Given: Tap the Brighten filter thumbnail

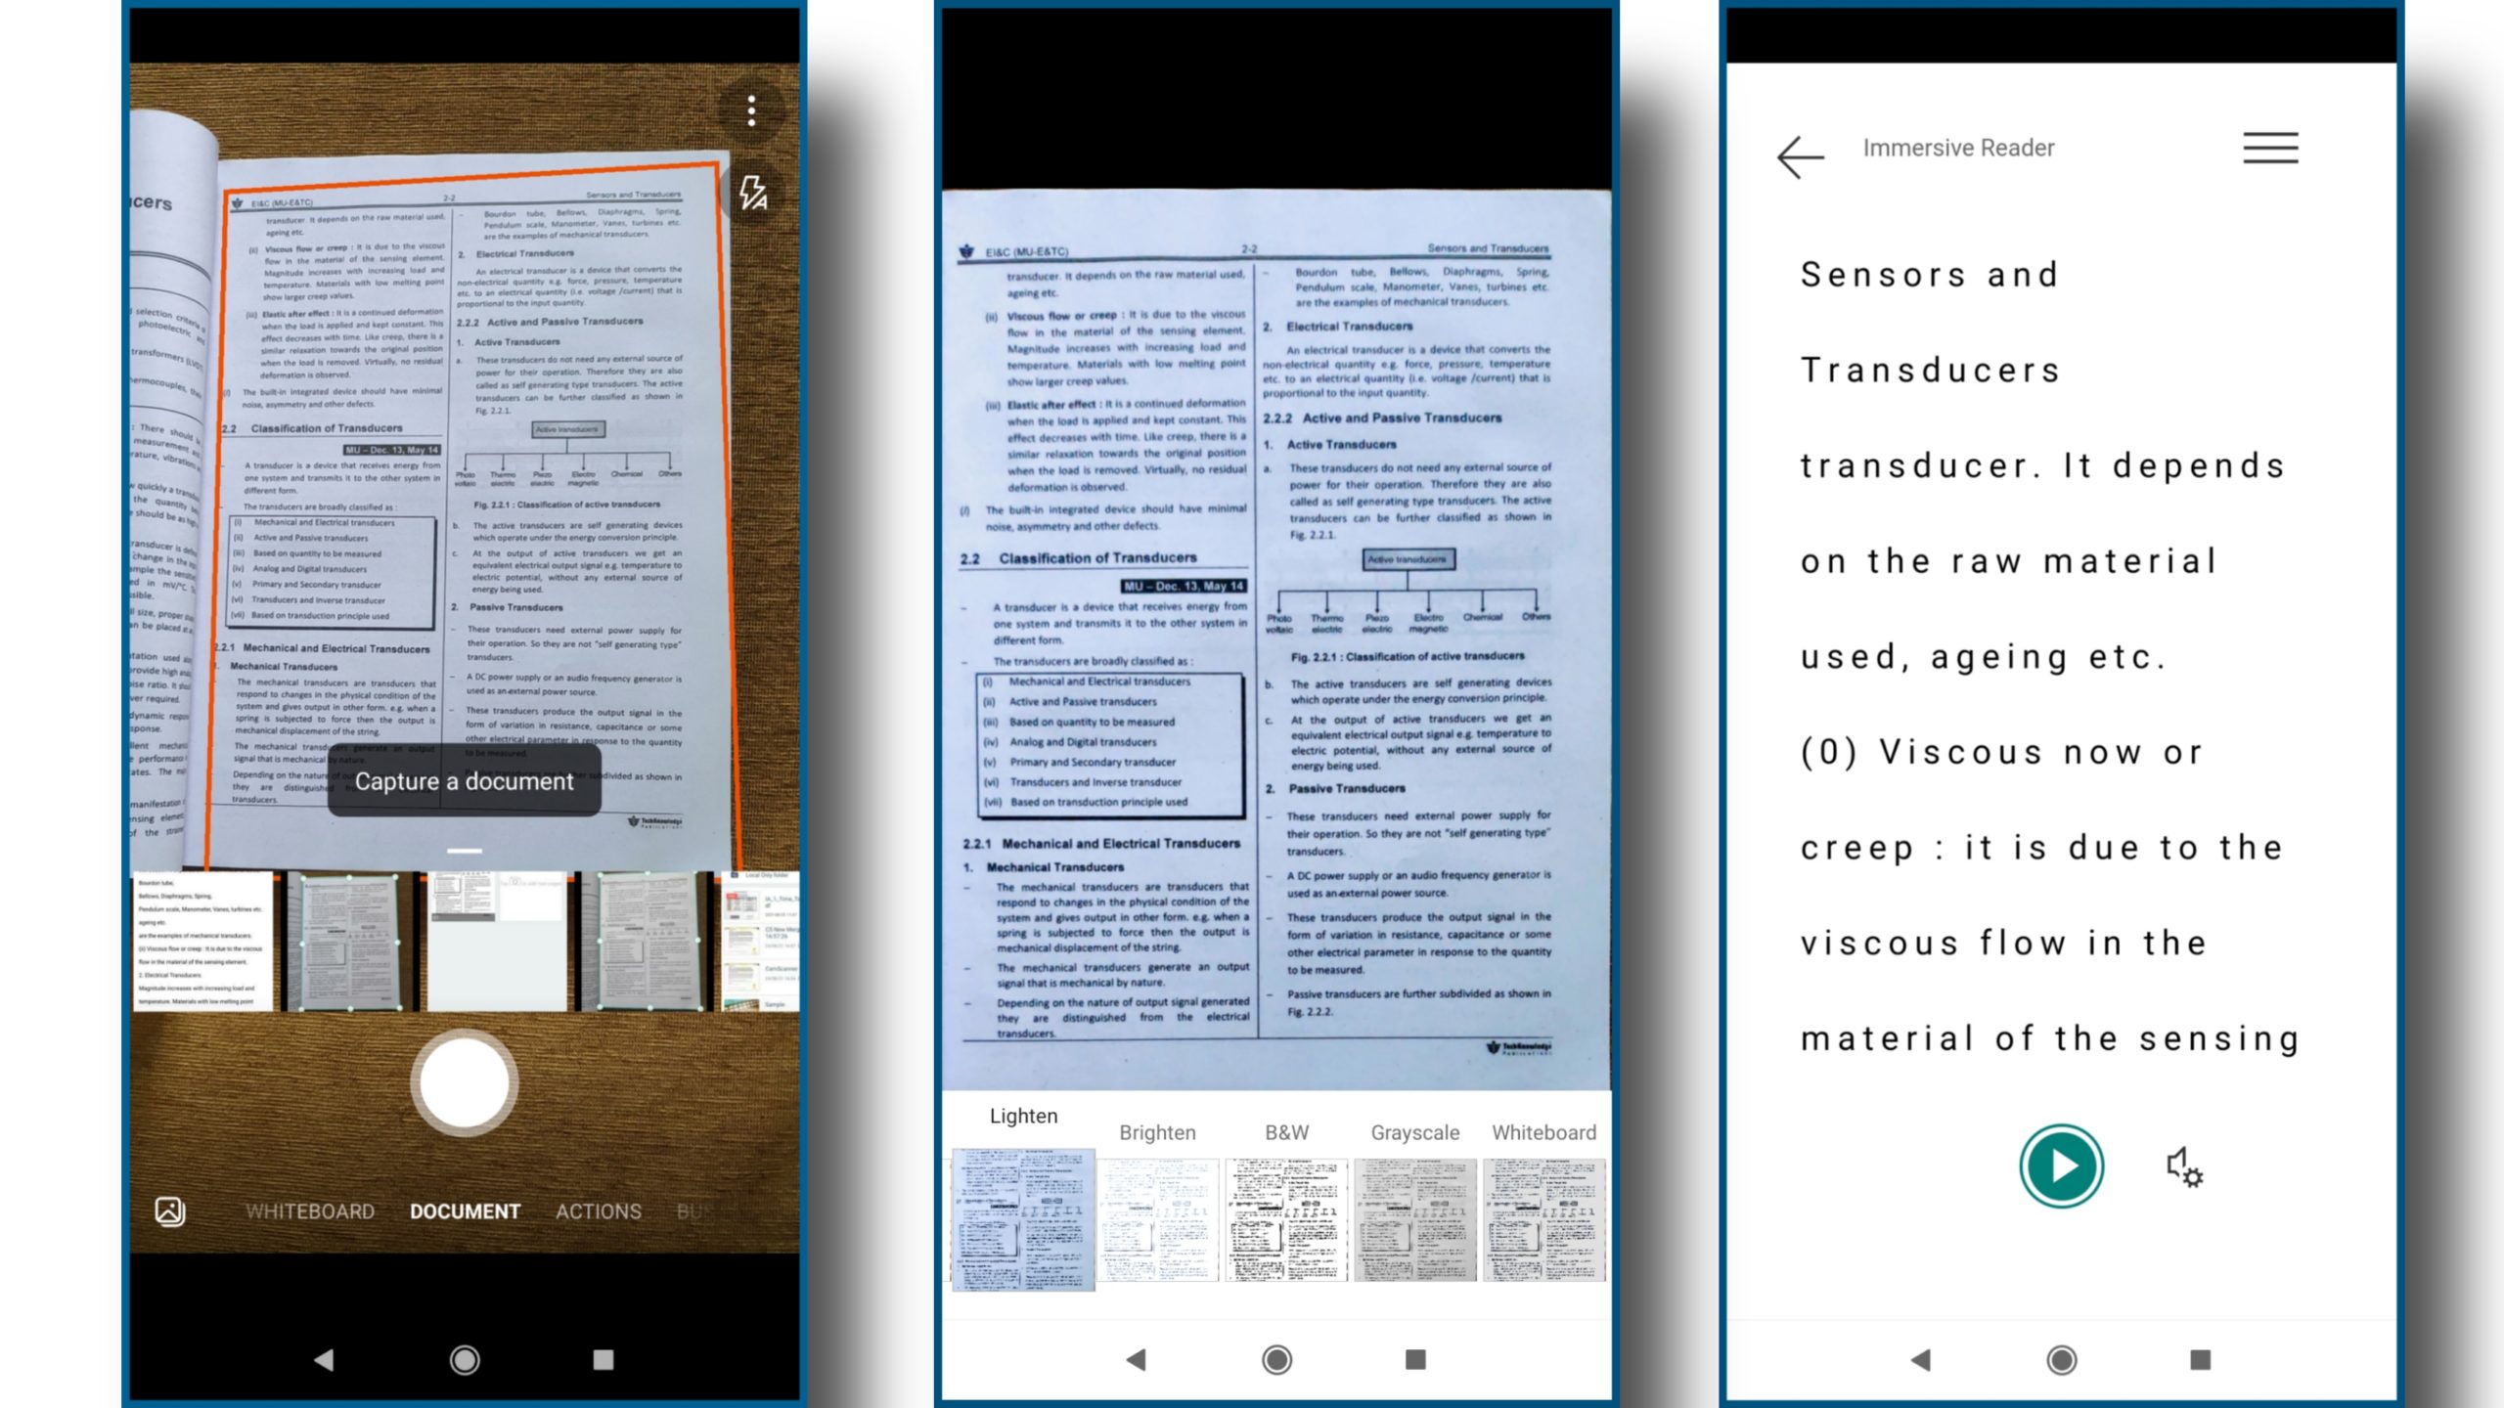Looking at the screenshot, I should 1156,1219.
